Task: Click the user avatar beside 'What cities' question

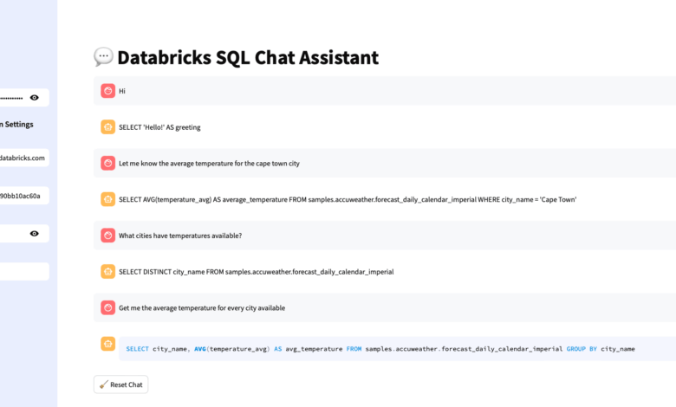Action: [107, 236]
